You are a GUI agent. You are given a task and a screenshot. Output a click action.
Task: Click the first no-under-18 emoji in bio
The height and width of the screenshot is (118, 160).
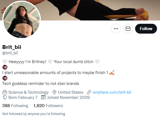point(5,67)
